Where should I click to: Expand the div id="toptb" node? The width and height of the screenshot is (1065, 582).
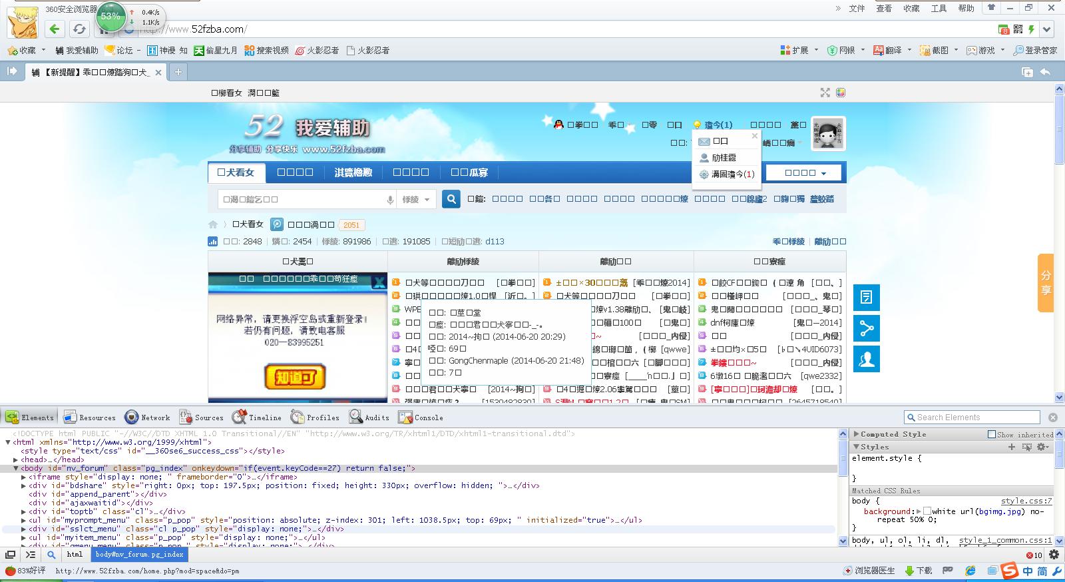(24, 511)
